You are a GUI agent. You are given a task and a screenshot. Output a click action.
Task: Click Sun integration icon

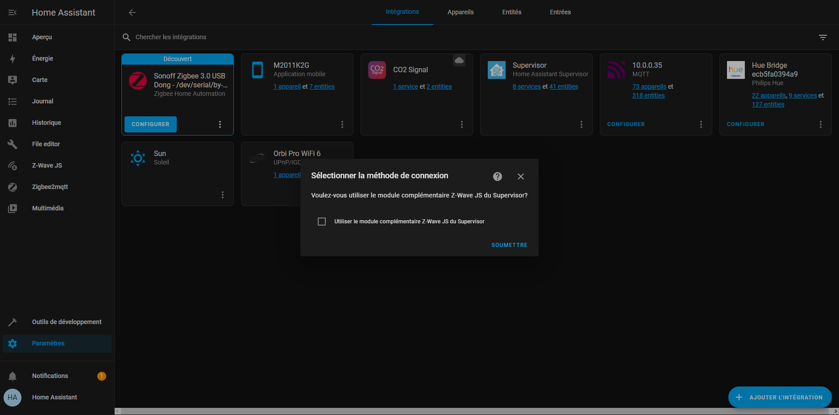pos(138,158)
